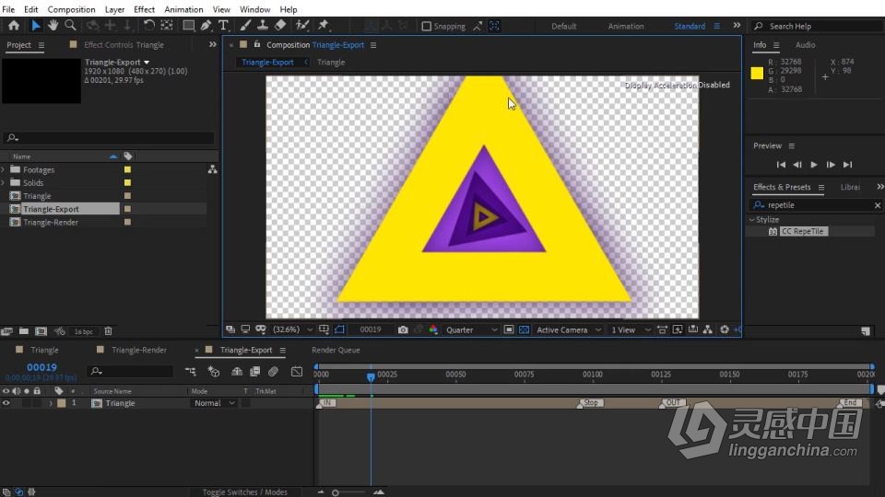Open the 16 bpc color depth setting
This screenshot has height=497, width=885.
pos(84,332)
